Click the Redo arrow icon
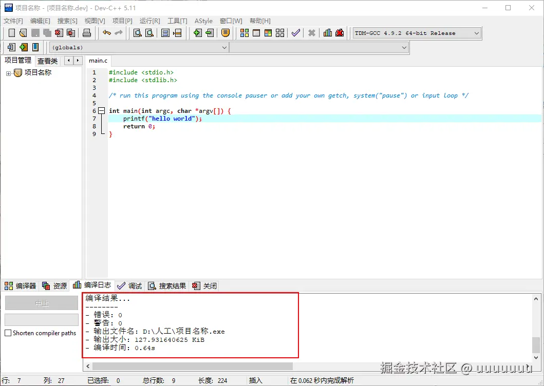The width and height of the screenshot is (544, 386). (118, 33)
